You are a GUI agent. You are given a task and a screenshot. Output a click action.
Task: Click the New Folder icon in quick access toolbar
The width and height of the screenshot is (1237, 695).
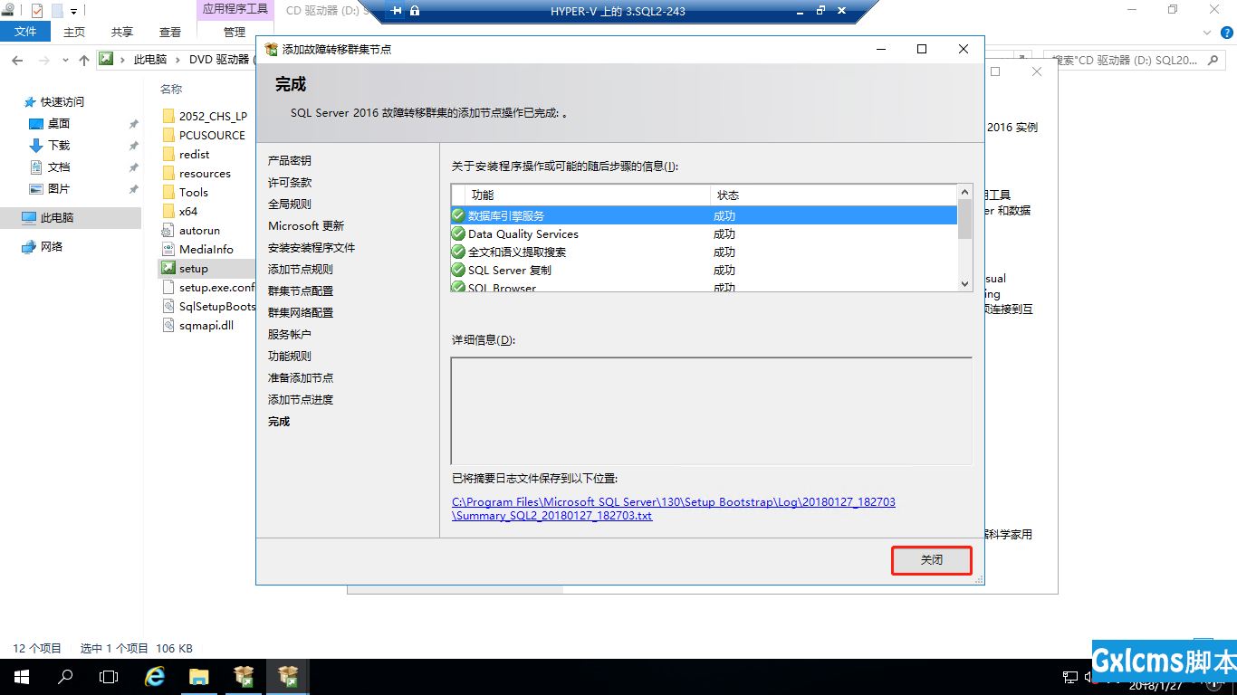coord(57,11)
